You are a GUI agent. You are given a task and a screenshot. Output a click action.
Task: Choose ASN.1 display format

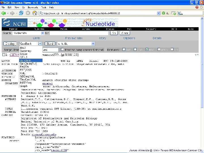pos(31,57)
